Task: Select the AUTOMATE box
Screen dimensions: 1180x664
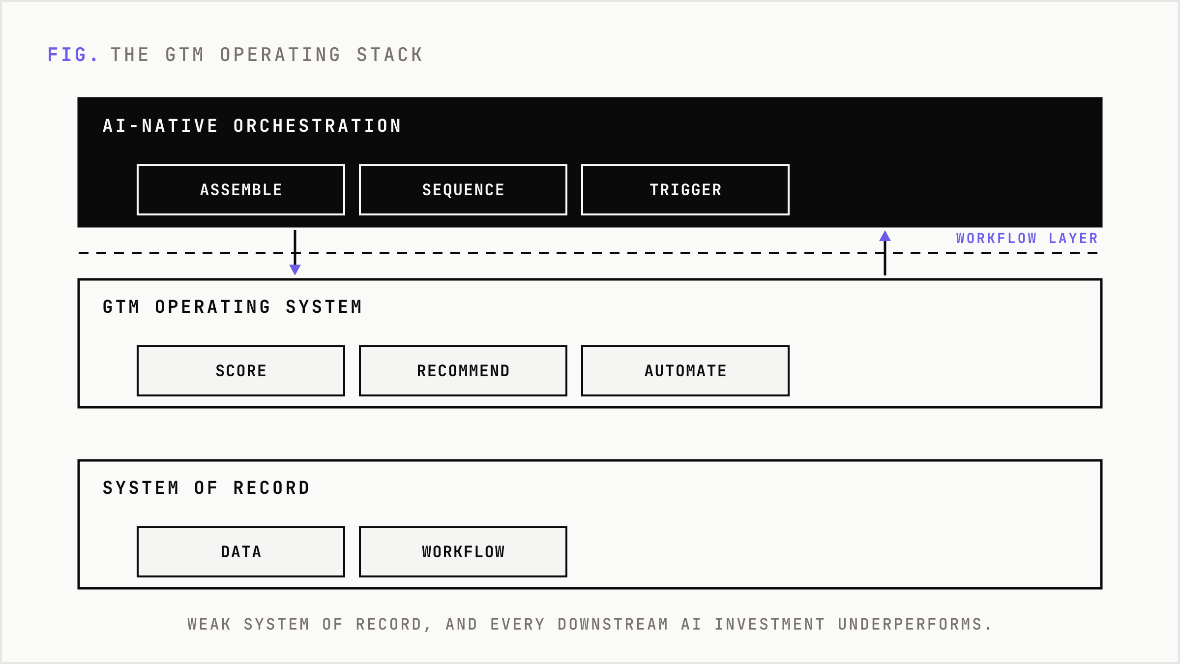Action: pos(685,371)
